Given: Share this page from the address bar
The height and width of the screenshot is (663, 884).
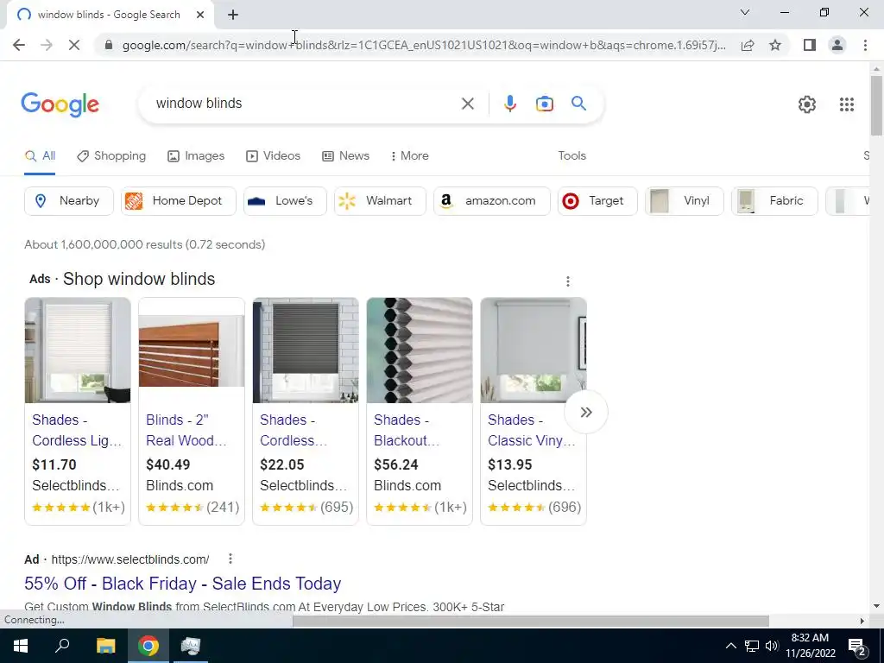Looking at the screenshot, I should click(748, 45).
